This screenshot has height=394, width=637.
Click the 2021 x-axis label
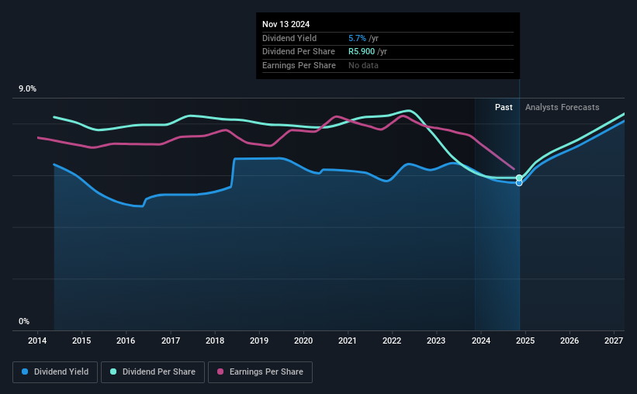click(348, 340)
